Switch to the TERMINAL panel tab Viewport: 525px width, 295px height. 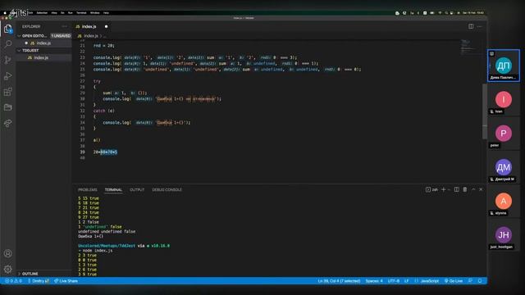pyautogui.click(x=113, y=189)
